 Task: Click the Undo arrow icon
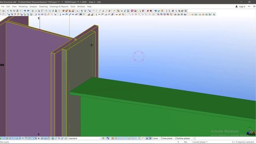point(25,11)
